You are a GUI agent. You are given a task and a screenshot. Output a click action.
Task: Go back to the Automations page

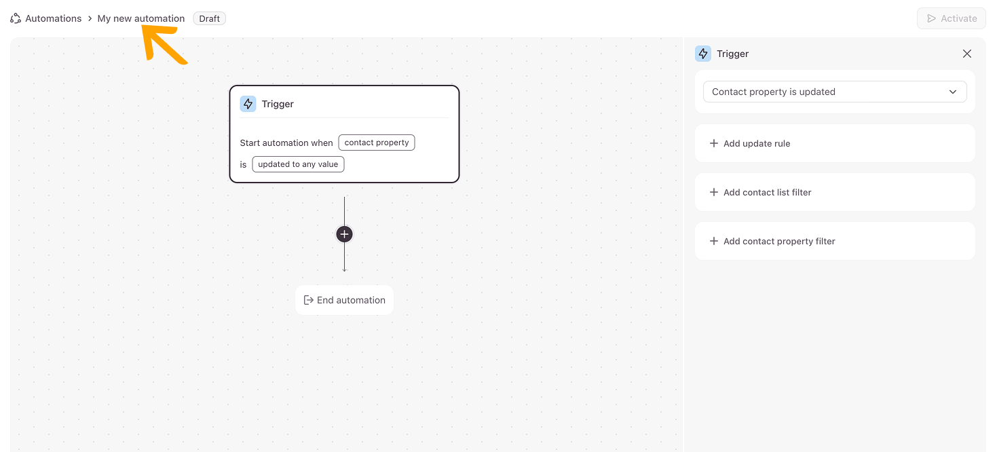53,18
